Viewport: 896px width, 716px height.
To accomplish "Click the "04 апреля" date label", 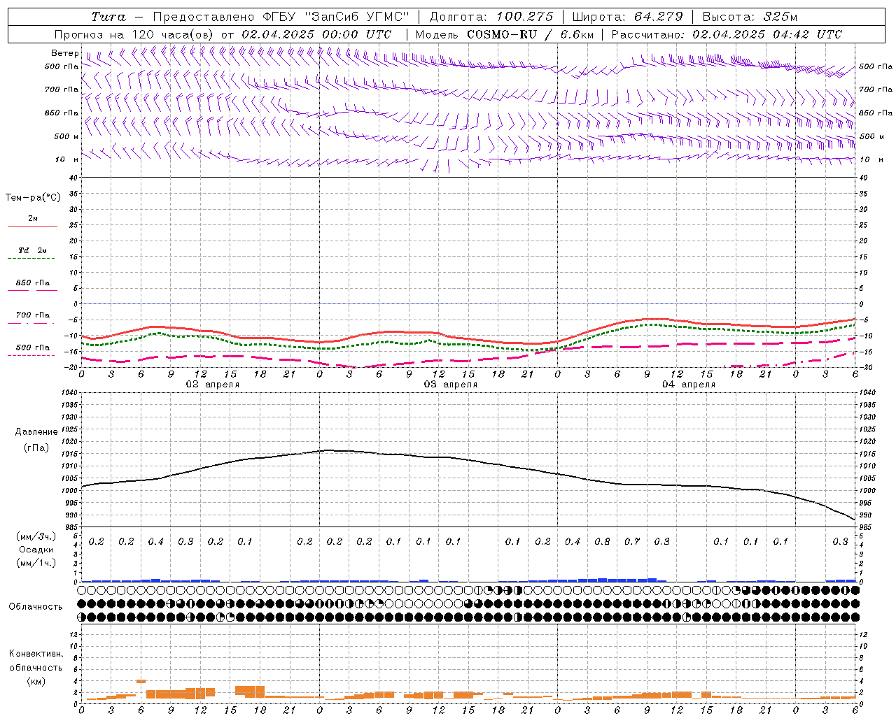I will [688, 385].
